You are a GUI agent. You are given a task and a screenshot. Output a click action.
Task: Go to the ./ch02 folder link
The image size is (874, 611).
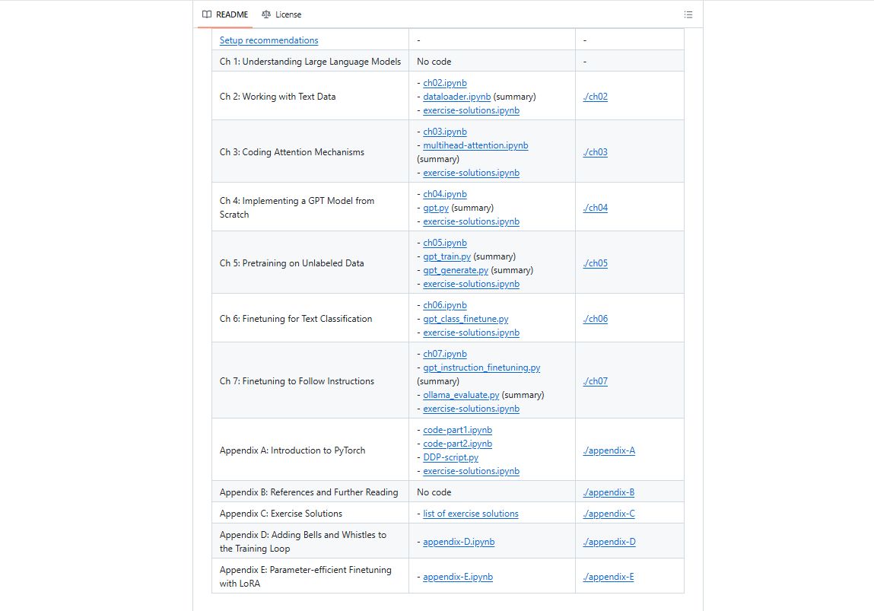coord(596,97)
